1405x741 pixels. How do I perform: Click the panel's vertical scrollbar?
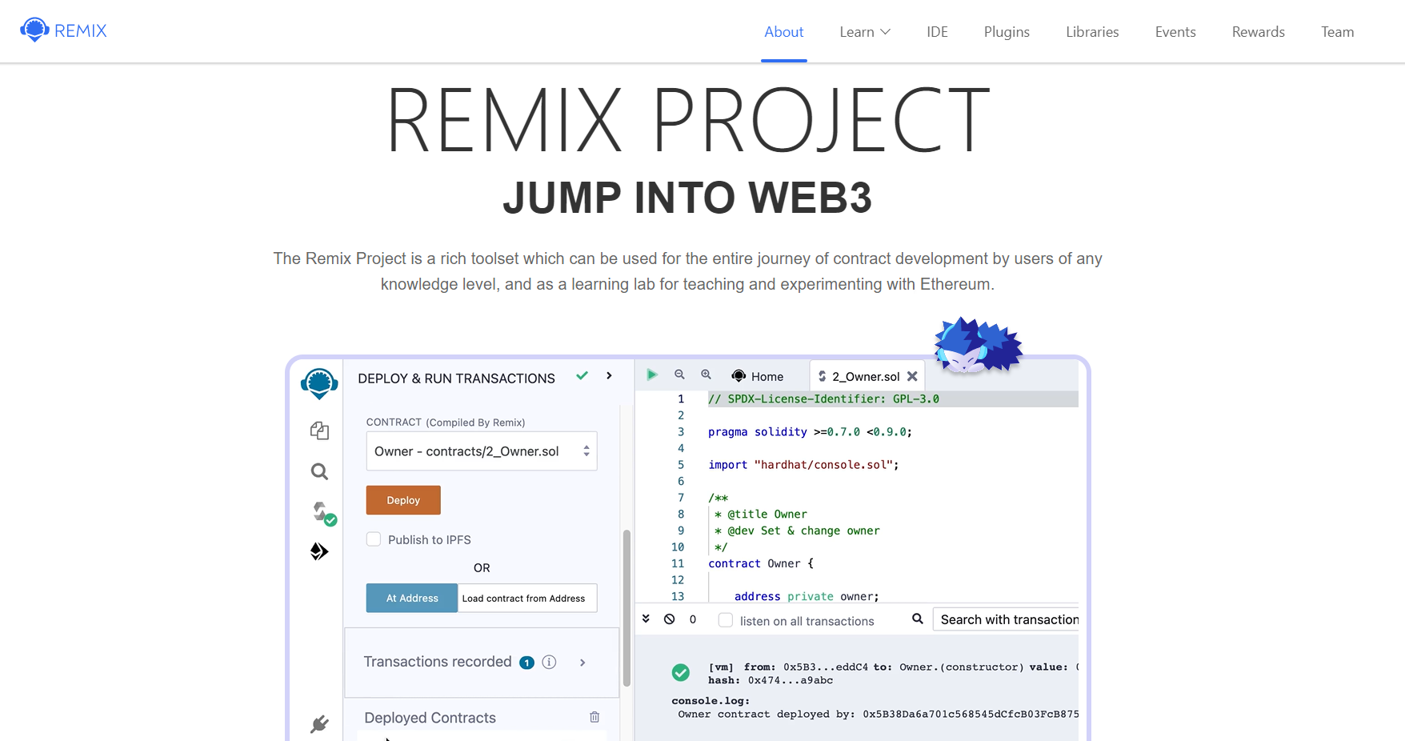click(626, 608)
